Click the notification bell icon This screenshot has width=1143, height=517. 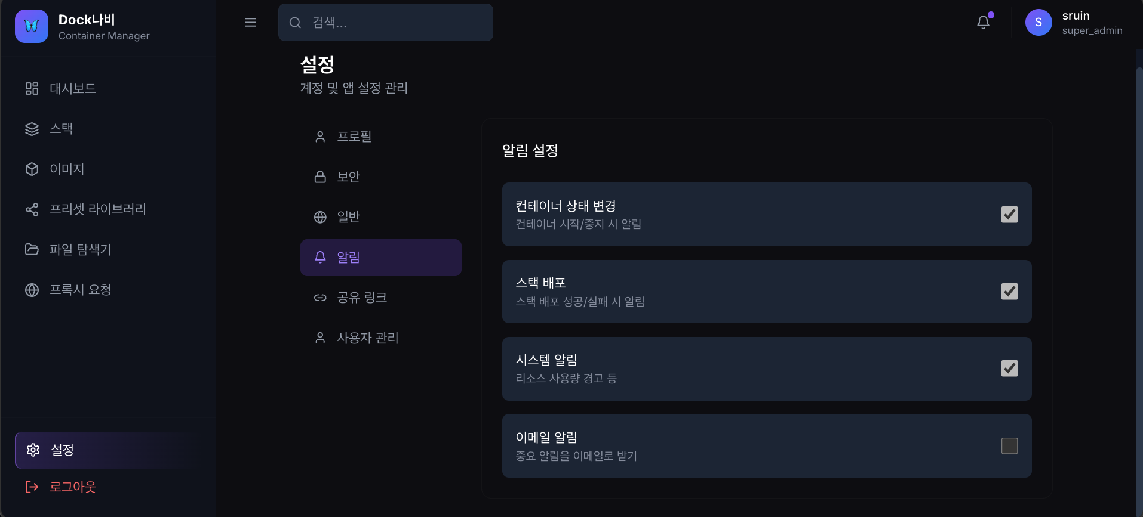pyautogui.click(x=983, y=21)
